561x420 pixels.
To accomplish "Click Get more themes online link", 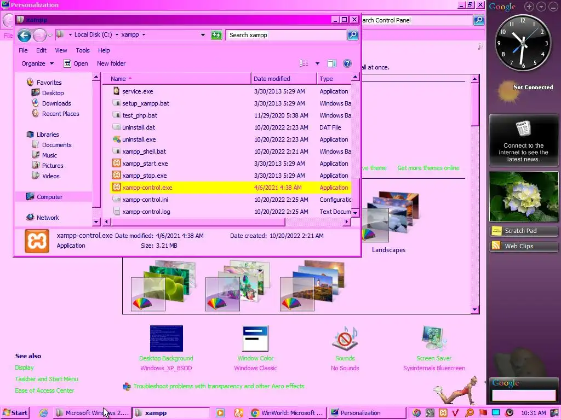I will (x=428, y=168).
